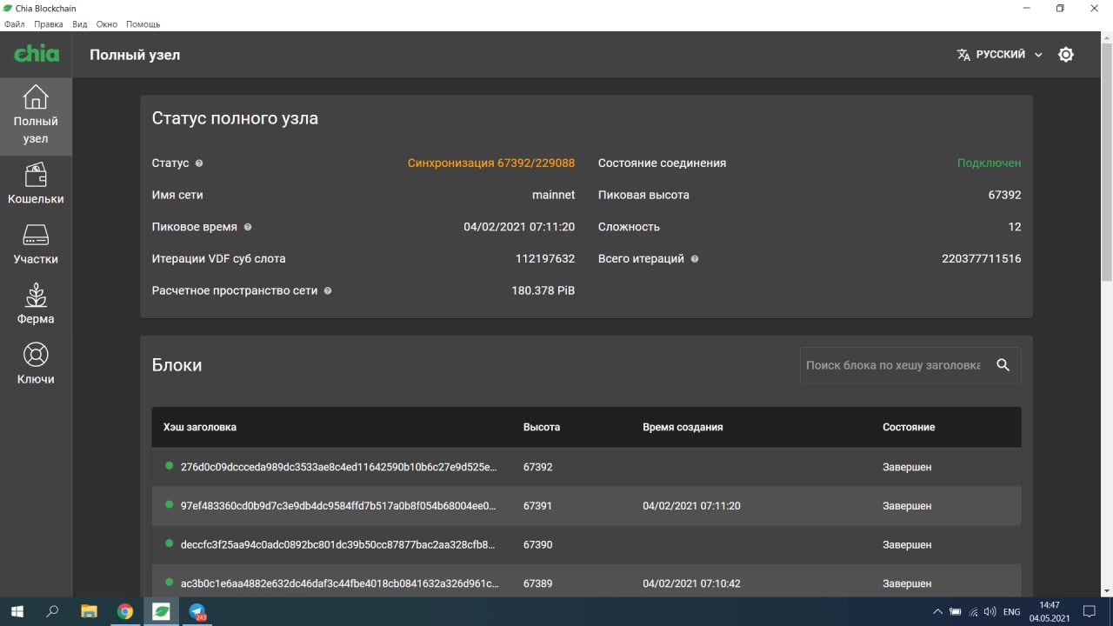
Task: Click creation time 04/02/2021 07:10:42
Action: [691, 583]
